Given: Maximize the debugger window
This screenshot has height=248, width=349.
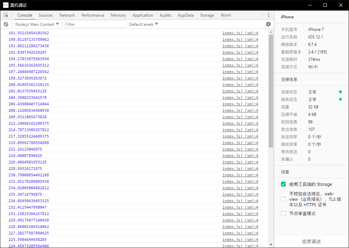Looking at the screenshot, I should 325,5.
